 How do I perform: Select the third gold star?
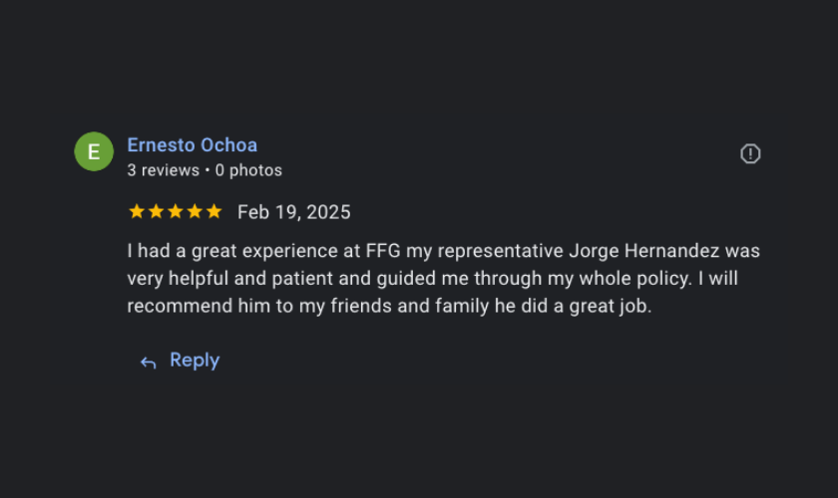(175, 211)
